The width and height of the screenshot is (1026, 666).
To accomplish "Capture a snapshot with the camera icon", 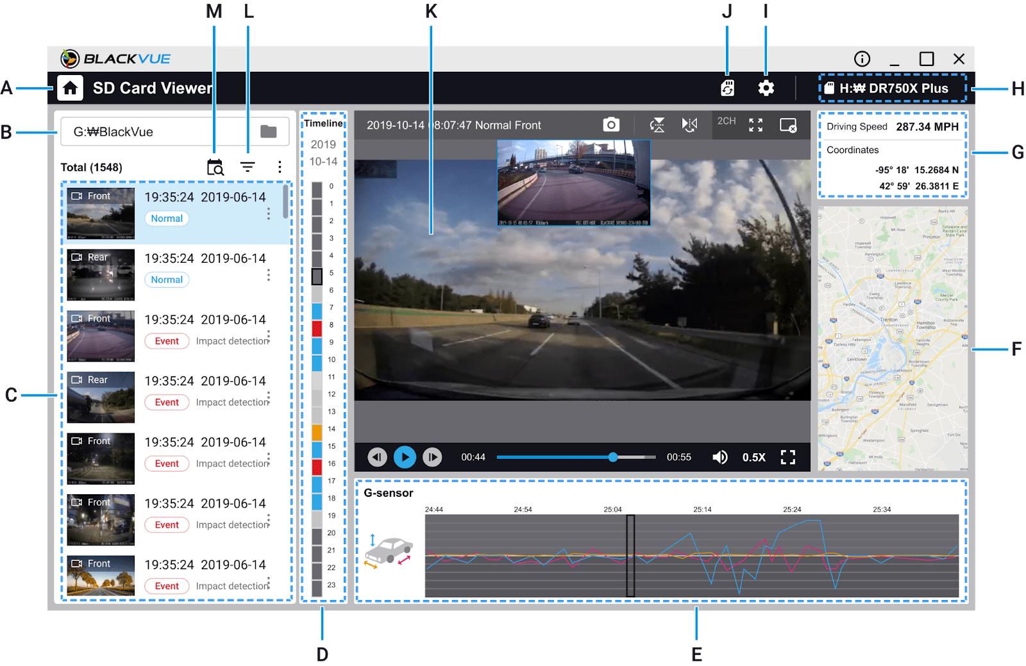I will point(611,125).
